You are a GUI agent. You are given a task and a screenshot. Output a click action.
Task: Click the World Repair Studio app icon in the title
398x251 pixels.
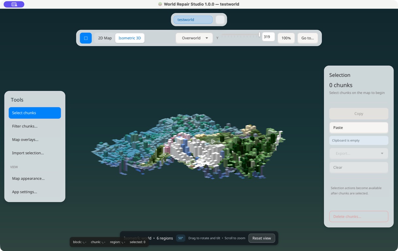click(x=160, y=4)
